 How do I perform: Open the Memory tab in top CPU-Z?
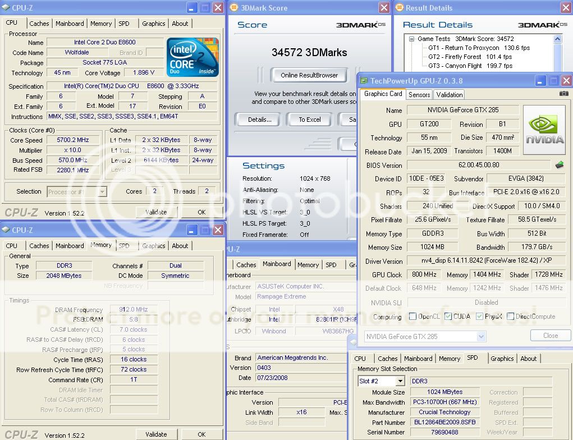tap(101, 24)
